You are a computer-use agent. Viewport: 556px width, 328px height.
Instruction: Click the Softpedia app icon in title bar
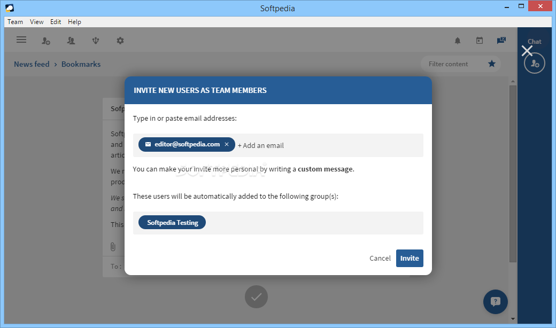10,8
